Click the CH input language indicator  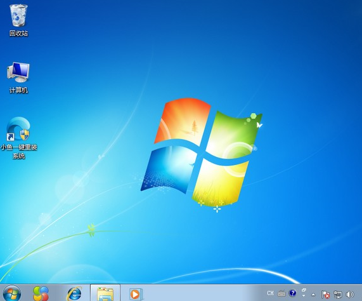270,293
